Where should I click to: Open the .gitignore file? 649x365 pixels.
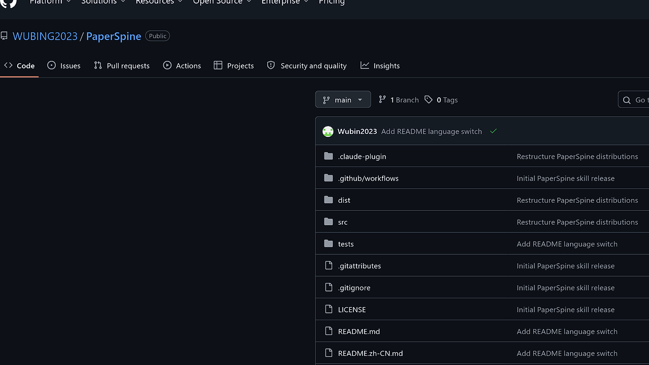click(354, 287)
